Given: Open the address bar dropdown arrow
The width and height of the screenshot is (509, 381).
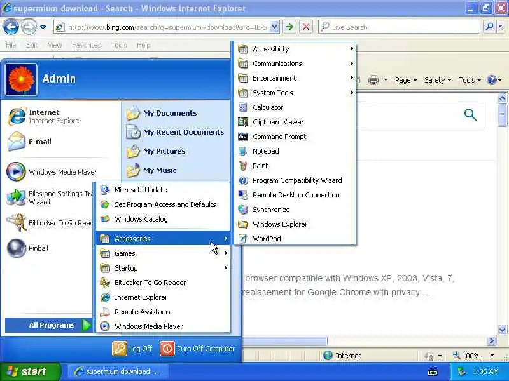Looking at the screenshot, I should tap(274, 27).
